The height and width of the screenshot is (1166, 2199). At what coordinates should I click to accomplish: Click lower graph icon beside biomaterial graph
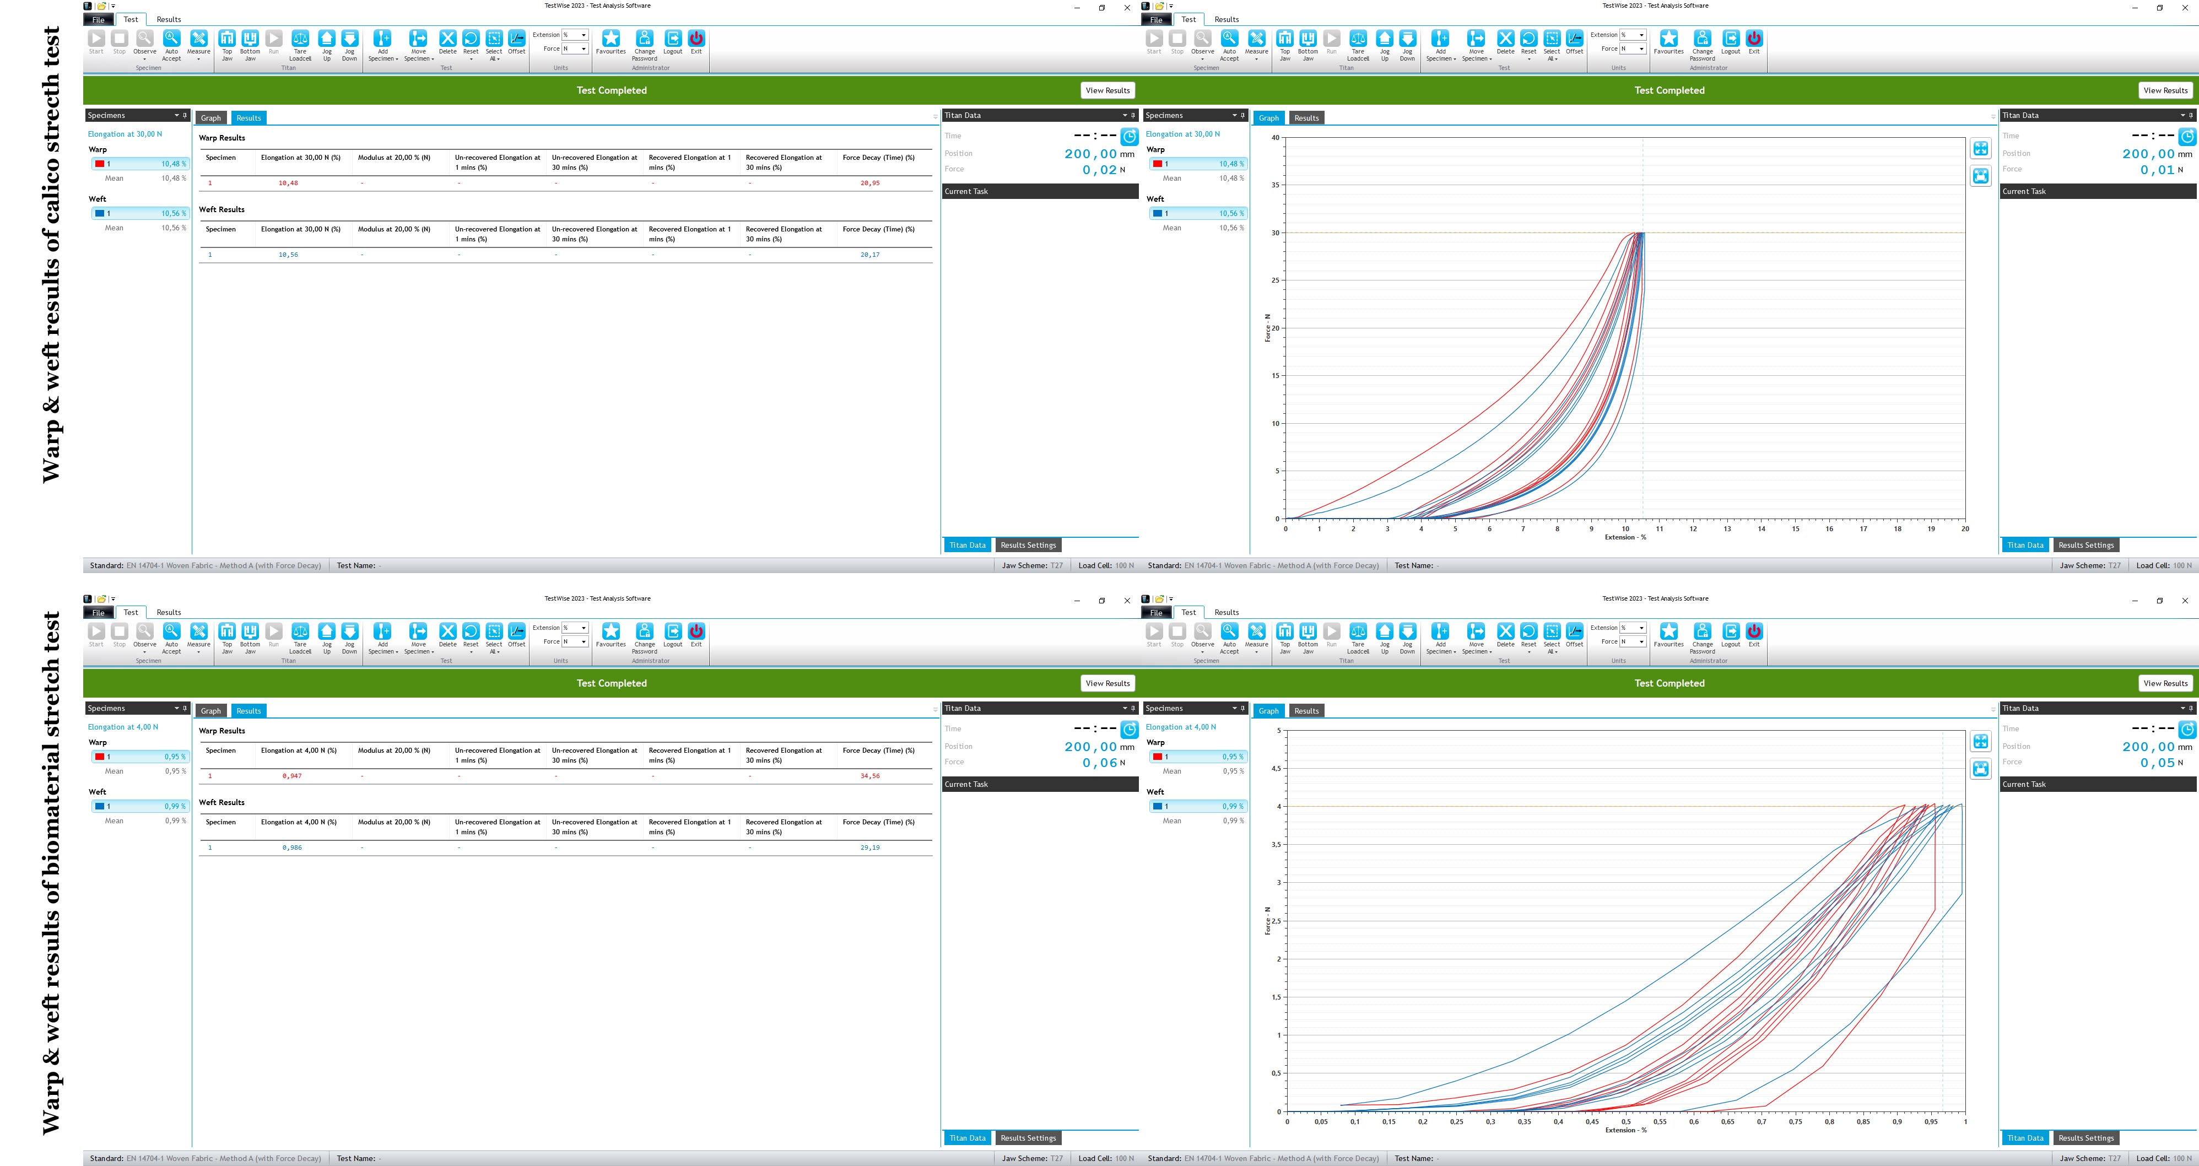pos(1980,769)
